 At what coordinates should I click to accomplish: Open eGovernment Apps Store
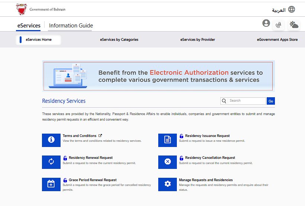coord(277,40)
